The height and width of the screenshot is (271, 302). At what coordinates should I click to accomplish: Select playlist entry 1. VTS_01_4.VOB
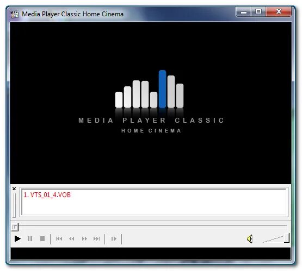coord(47,195)
